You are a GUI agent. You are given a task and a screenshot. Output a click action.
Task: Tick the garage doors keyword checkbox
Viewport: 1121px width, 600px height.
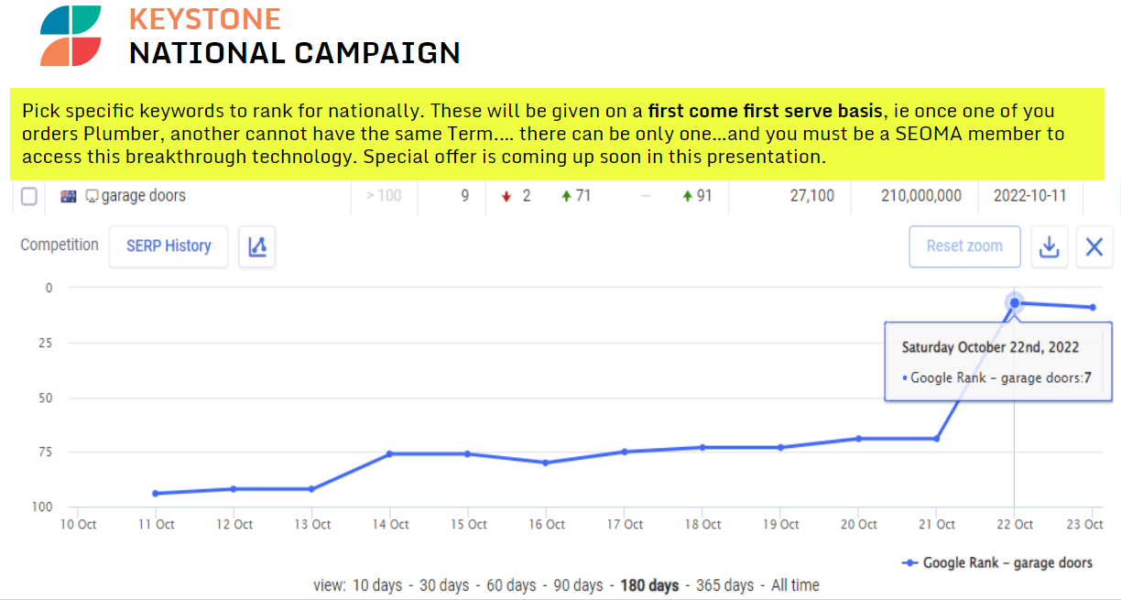point(29,196)
